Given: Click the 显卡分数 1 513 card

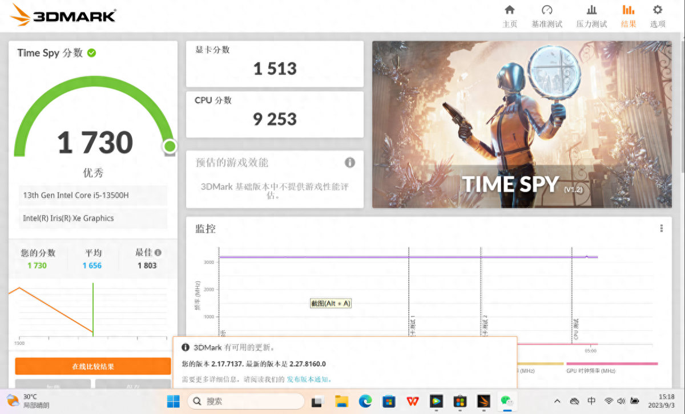Looking at the screenshot, I should 275,63.
